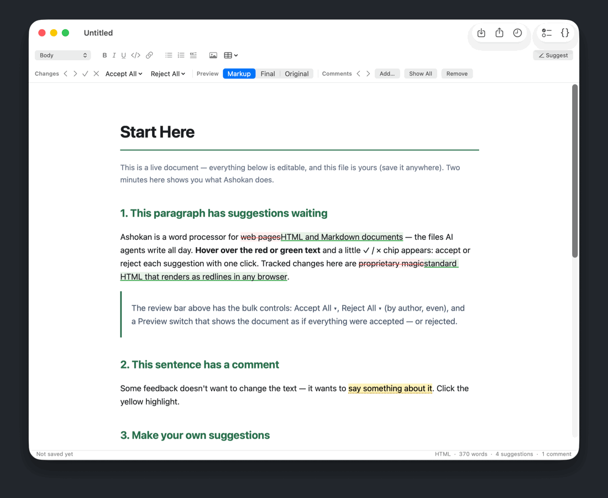608x498 pixels.
Task: Click the bold 'Hover over the red or green text'
Action: coord(258,250)
